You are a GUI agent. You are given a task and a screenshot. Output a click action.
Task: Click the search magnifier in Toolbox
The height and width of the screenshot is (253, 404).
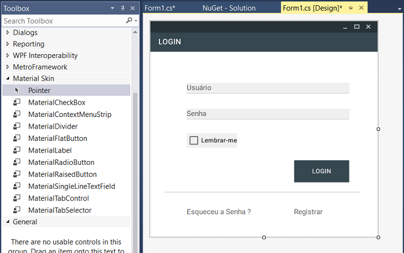129,20
